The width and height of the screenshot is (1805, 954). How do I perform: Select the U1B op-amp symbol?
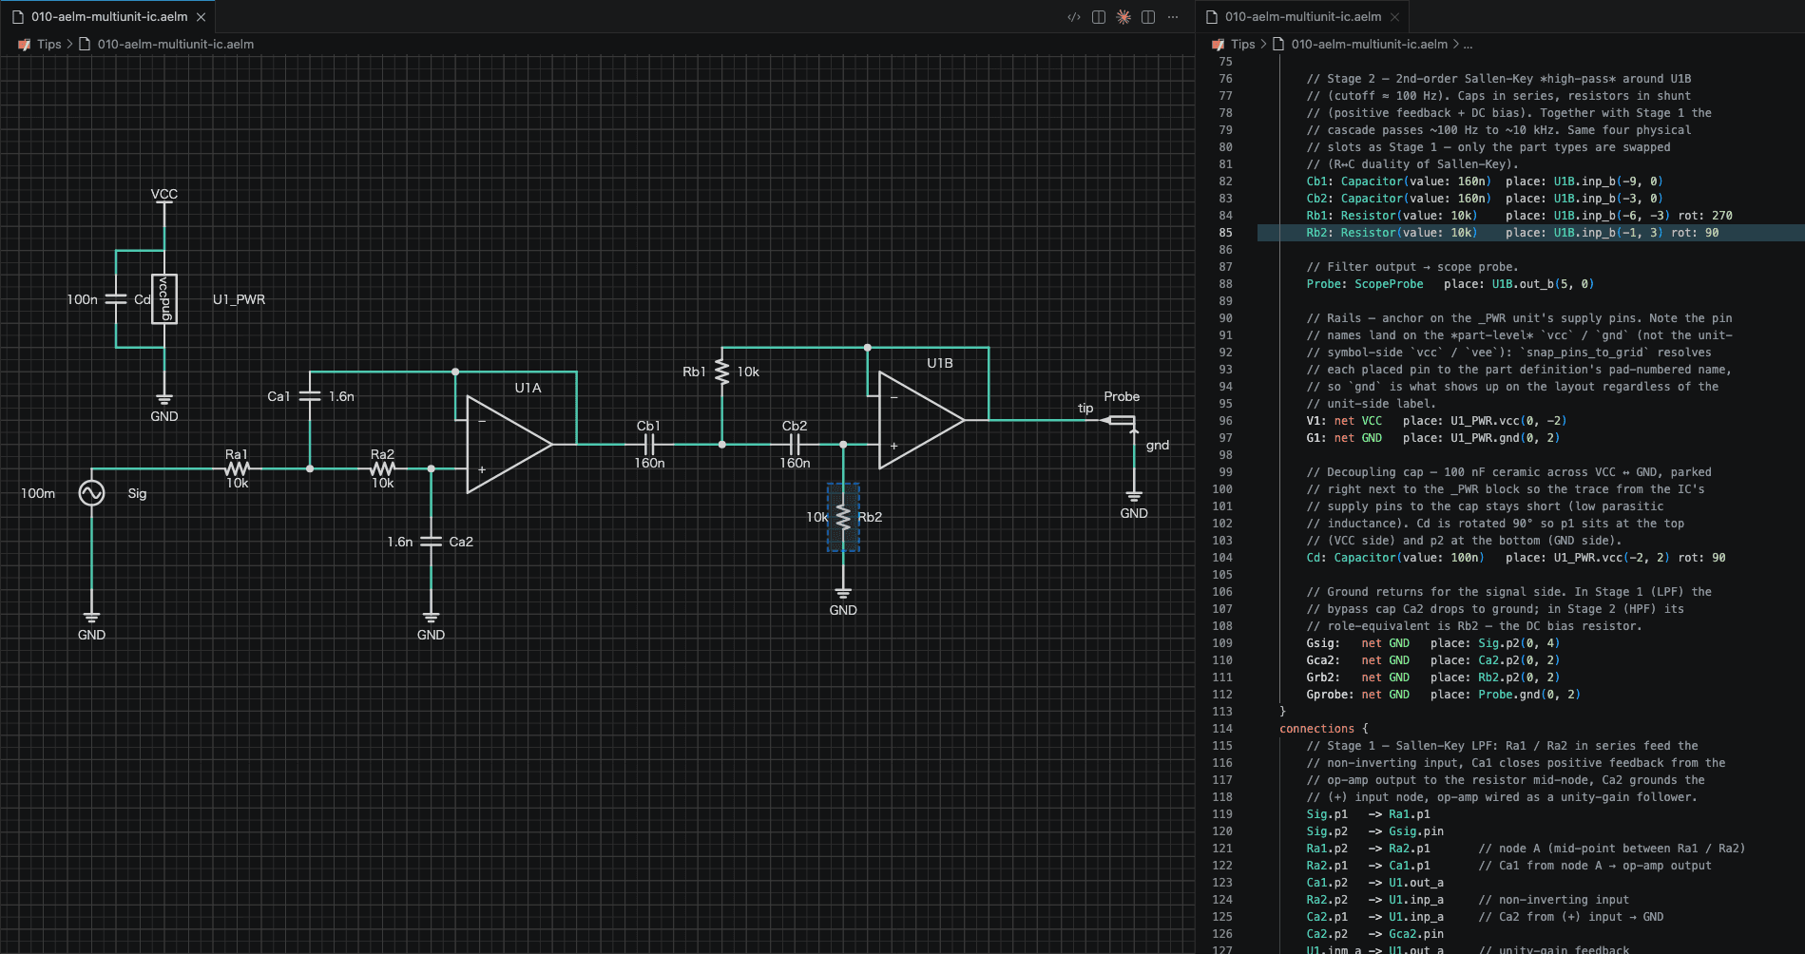click(x=921, y=419)
